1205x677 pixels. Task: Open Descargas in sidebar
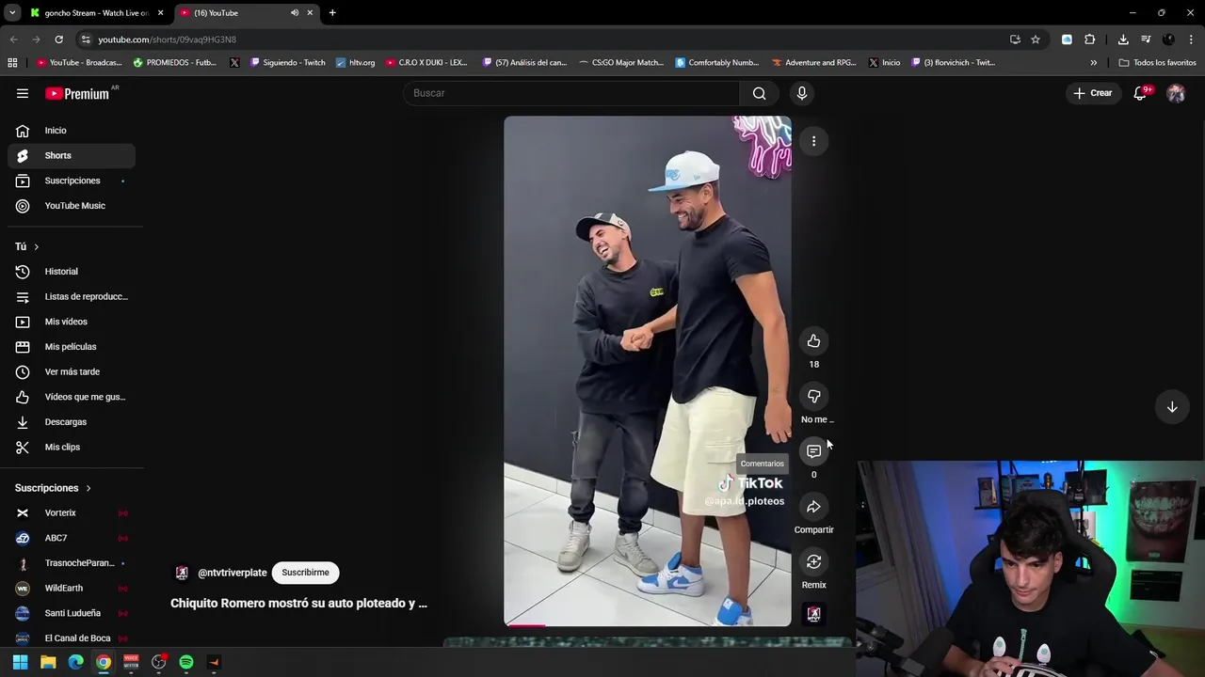click(72, 422)
